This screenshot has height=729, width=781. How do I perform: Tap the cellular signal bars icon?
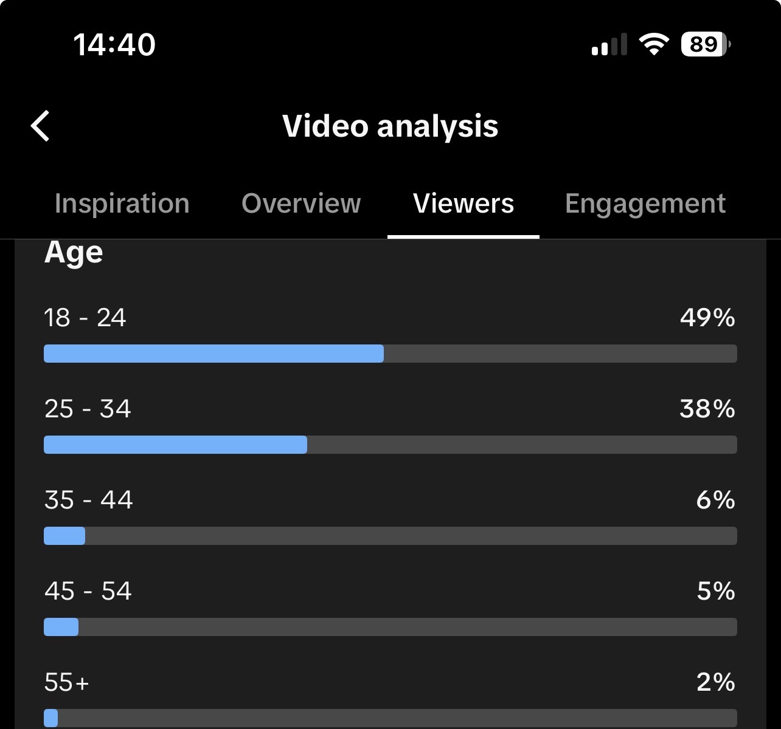[x=609, y=45]
